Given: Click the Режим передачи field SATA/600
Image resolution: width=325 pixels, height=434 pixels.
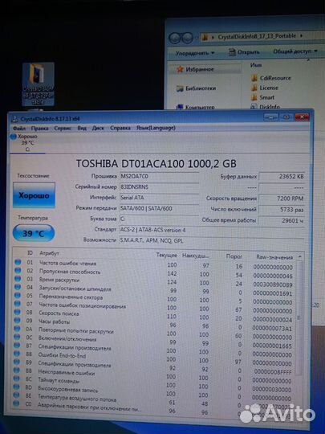Looking at the screenshot, I should click(x=159, y=208).
